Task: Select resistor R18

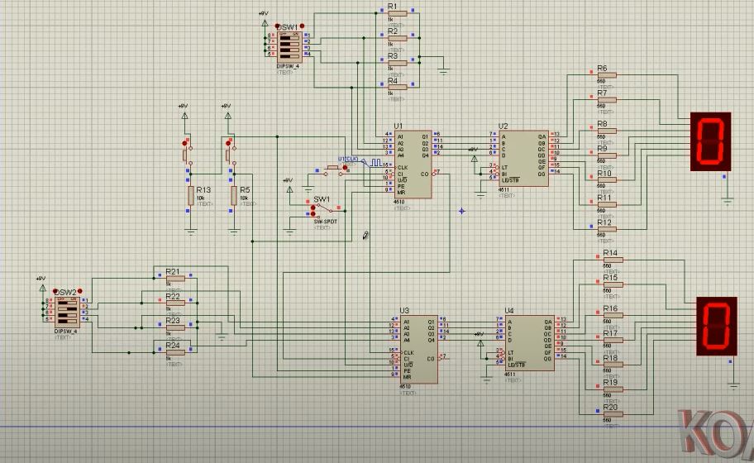Action: coord(613,365)
